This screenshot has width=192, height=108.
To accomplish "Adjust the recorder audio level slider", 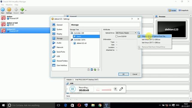I will (x=106, y=90).
